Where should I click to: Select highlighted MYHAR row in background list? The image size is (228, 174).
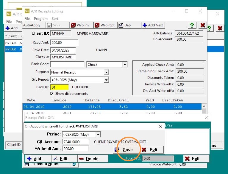(x=13, y=49)
